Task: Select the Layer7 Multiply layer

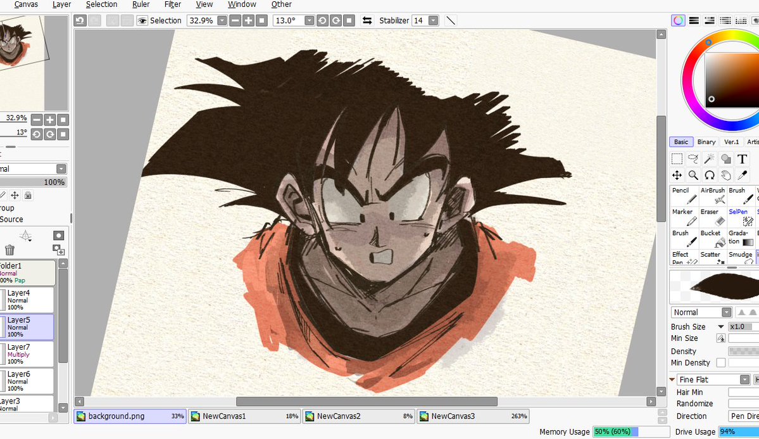Action: click(x=27, y=353)
